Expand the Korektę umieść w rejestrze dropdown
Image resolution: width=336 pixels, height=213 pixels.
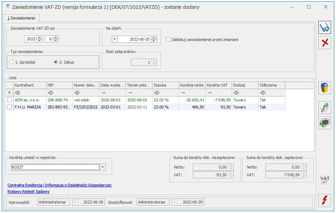[103, 167]
